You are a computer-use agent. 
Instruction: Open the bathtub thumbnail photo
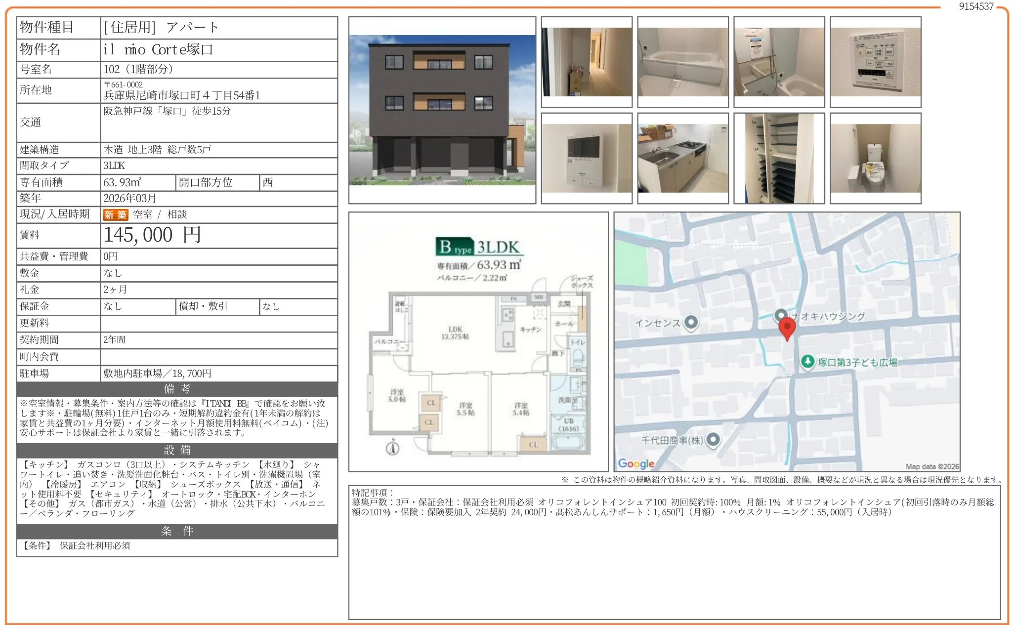682,62
